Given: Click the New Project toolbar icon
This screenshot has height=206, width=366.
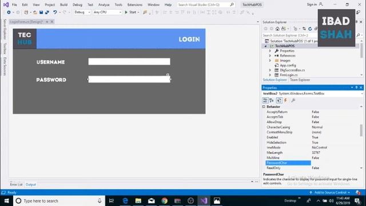Looking at the screenshot, I should click(x=26, y=12).
